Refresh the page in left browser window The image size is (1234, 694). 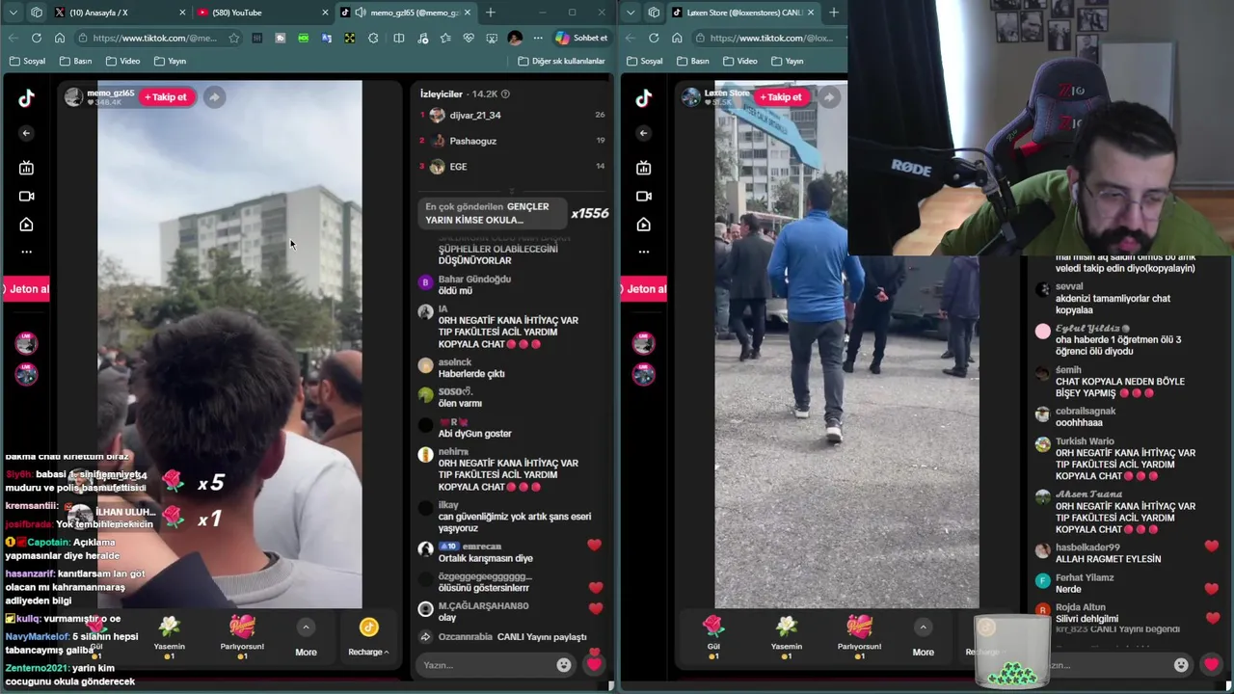coord(37,38)
